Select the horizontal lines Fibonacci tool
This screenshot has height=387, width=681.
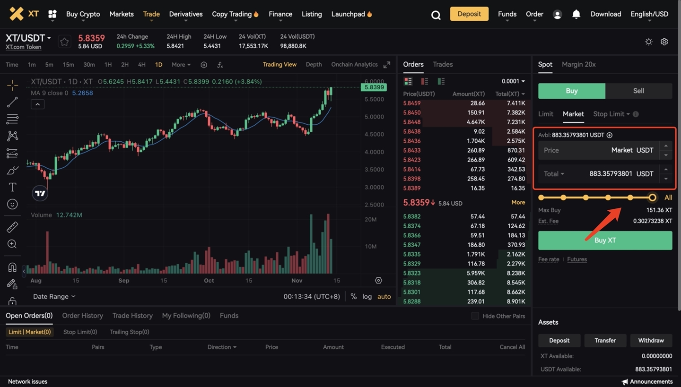click(12, 119)
